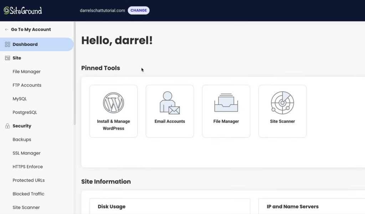The height and width of the screenshot is (214, 365).
Task: Collapse the Site section header
Action: point(17,58)
